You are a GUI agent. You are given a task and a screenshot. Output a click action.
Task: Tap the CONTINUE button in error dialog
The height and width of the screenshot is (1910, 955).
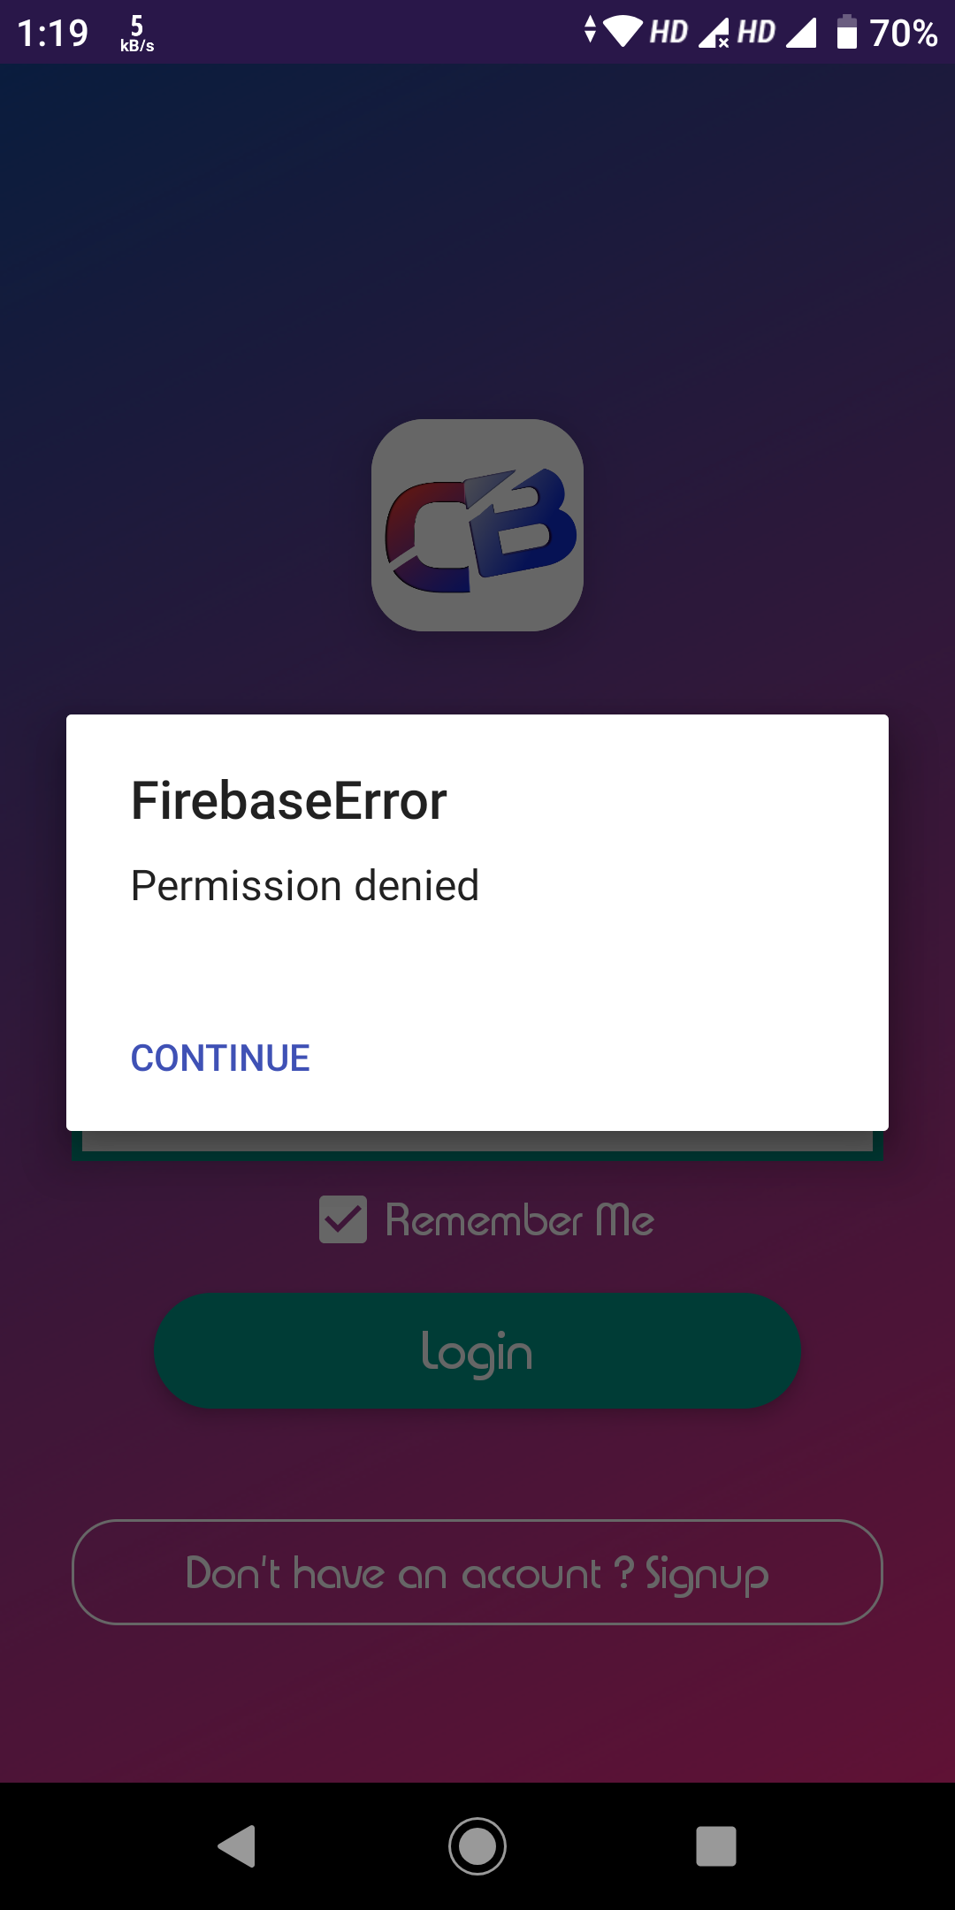coord(220,1058)
